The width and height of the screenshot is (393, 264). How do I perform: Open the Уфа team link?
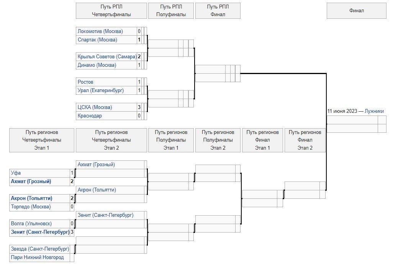[16, 173]
